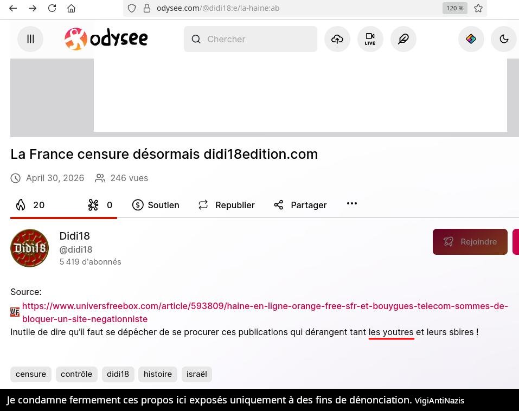
Task: Go to the Odysee home logo
Action: tap(106, 39)
